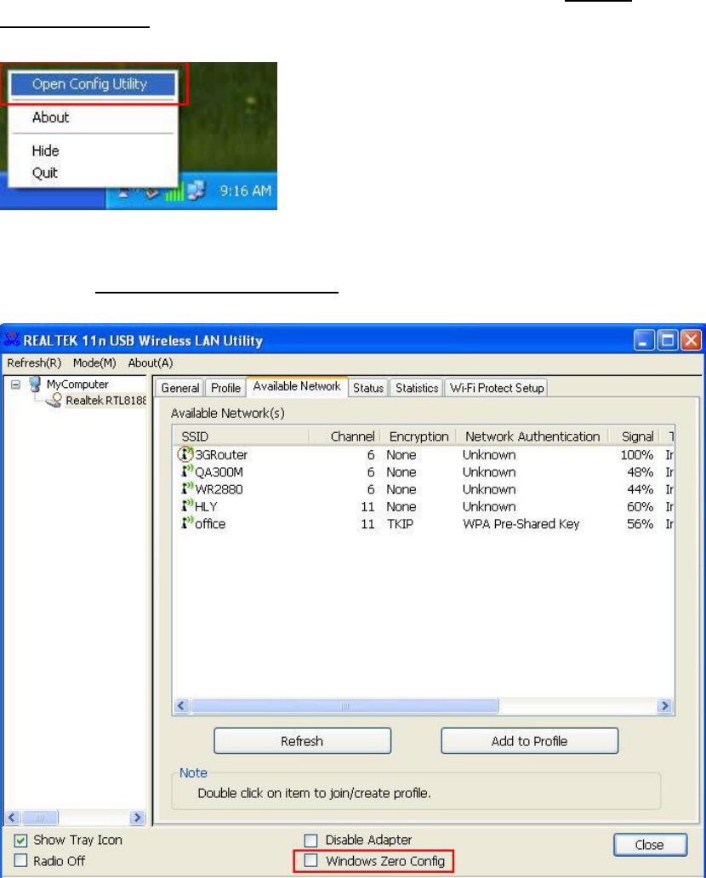Open the Refresh(R) menu
The image size is (706, 878).
34,362
